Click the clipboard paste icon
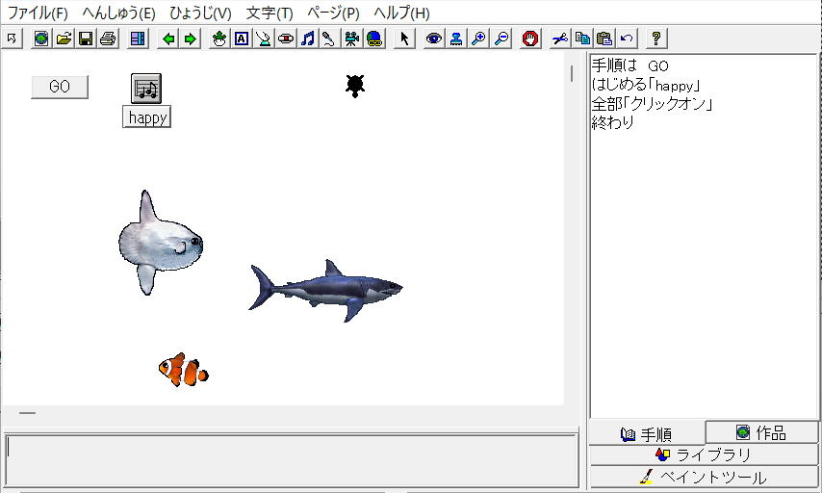This screenshot has height=493, width=822. pyautogui.click(x=604, y=39)
